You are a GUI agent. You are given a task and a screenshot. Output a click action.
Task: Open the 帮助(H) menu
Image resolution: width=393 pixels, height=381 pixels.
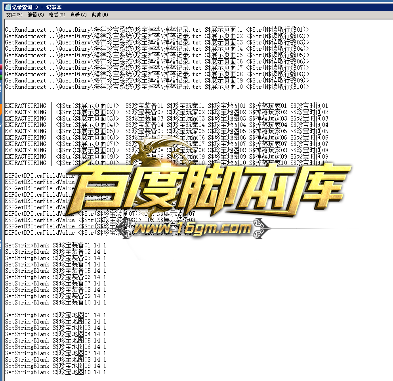pyautogui.click(x=100, y=15)
